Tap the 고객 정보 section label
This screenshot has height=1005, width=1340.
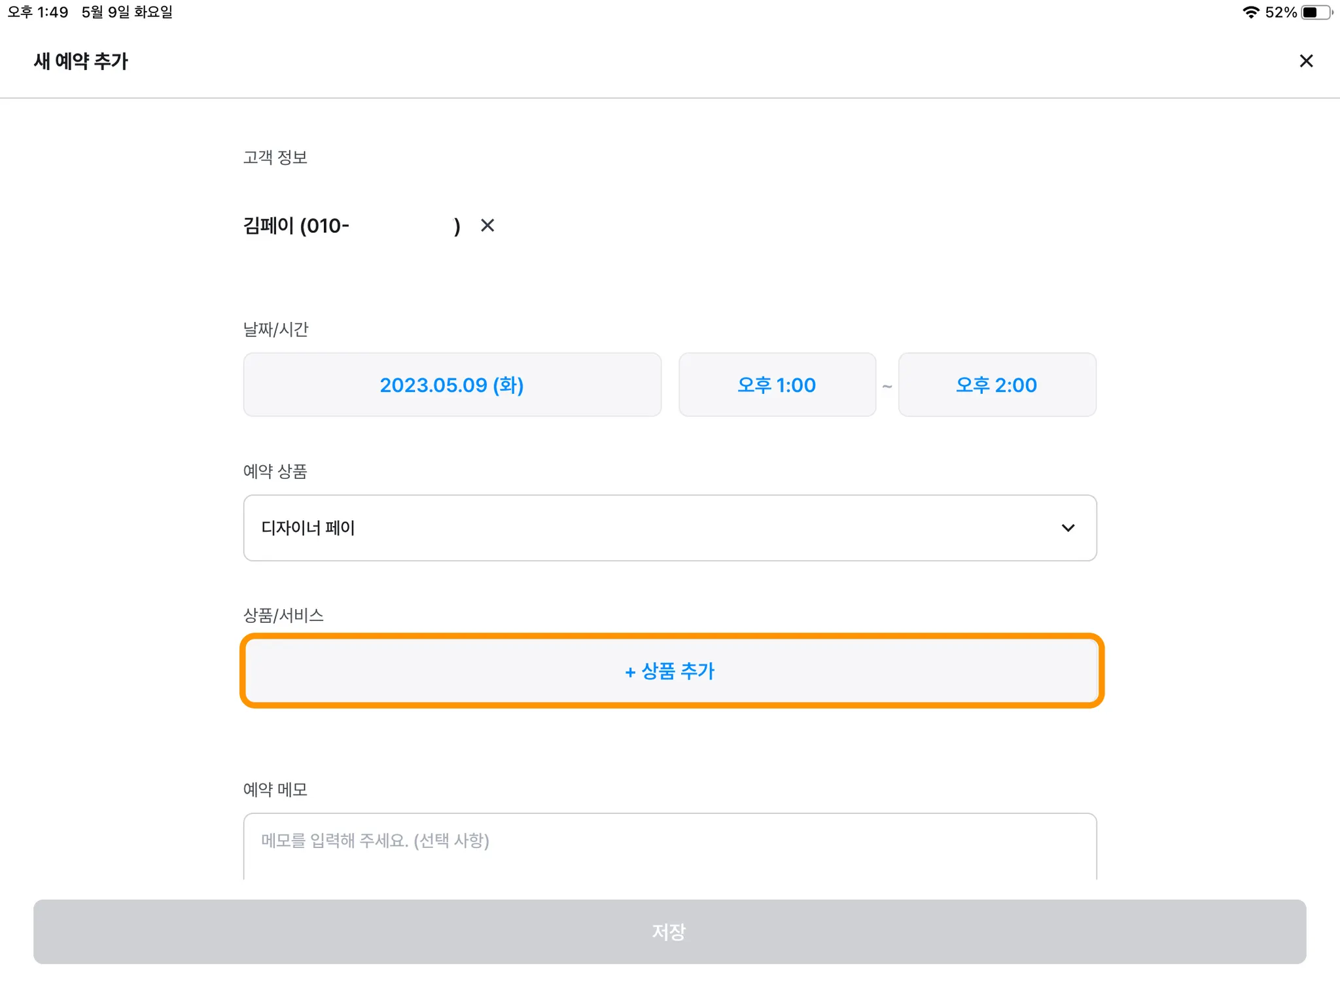pyautogui.click(x=275, y=157)
